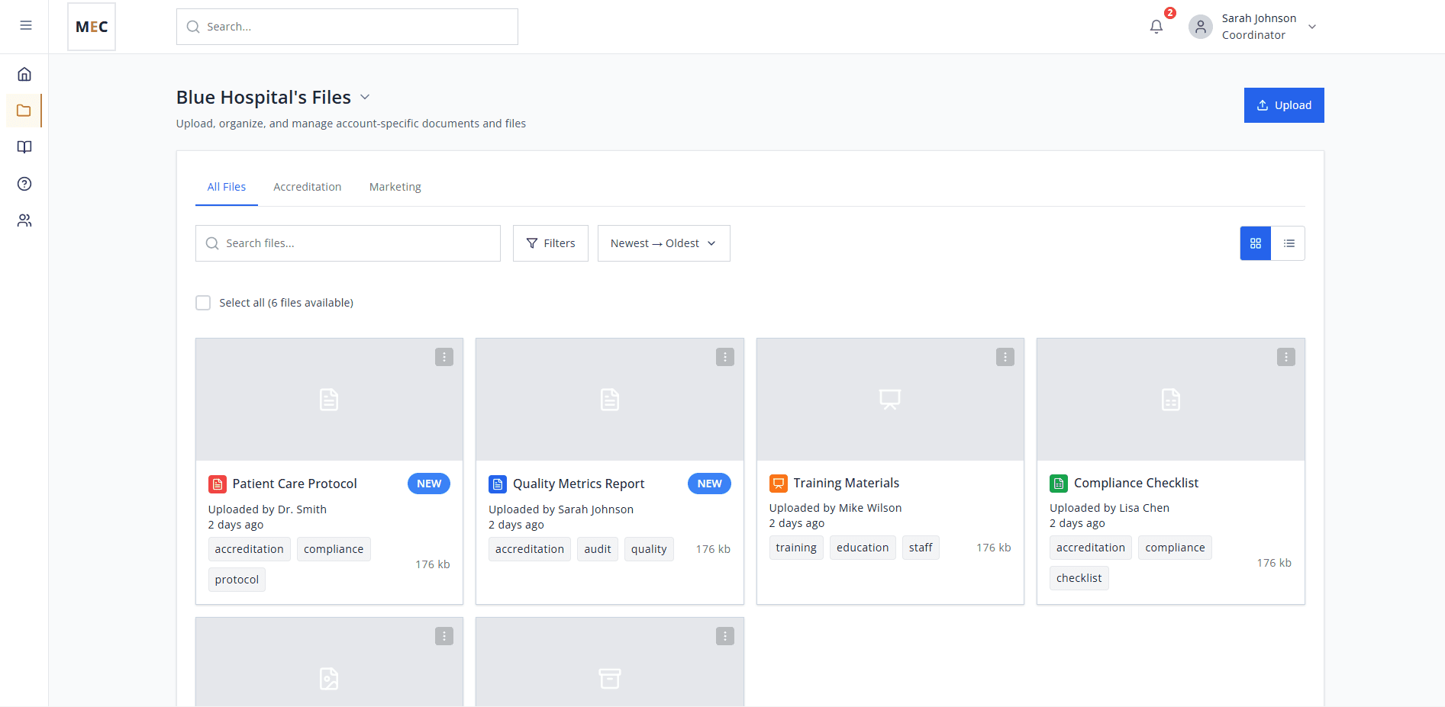The width and height of the screenshot is (1445, 707).
Task: Click 'Uploaded by Mike Wilson' text
Action: tap(835, 508)
